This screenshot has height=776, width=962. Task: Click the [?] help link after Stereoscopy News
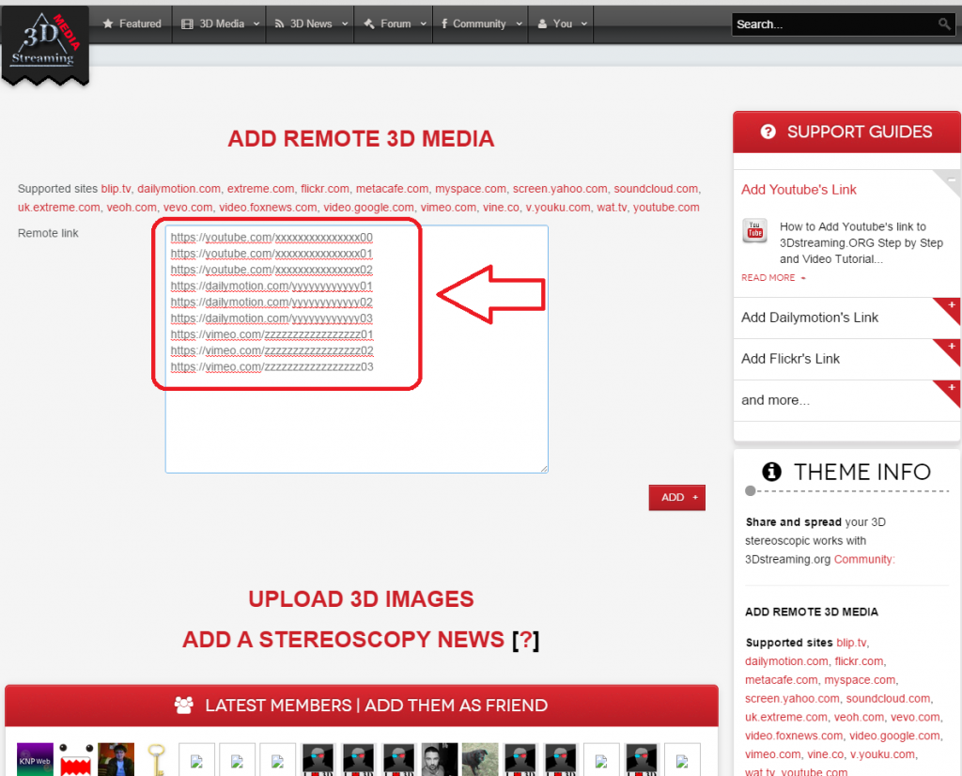[x=526, y=640]
